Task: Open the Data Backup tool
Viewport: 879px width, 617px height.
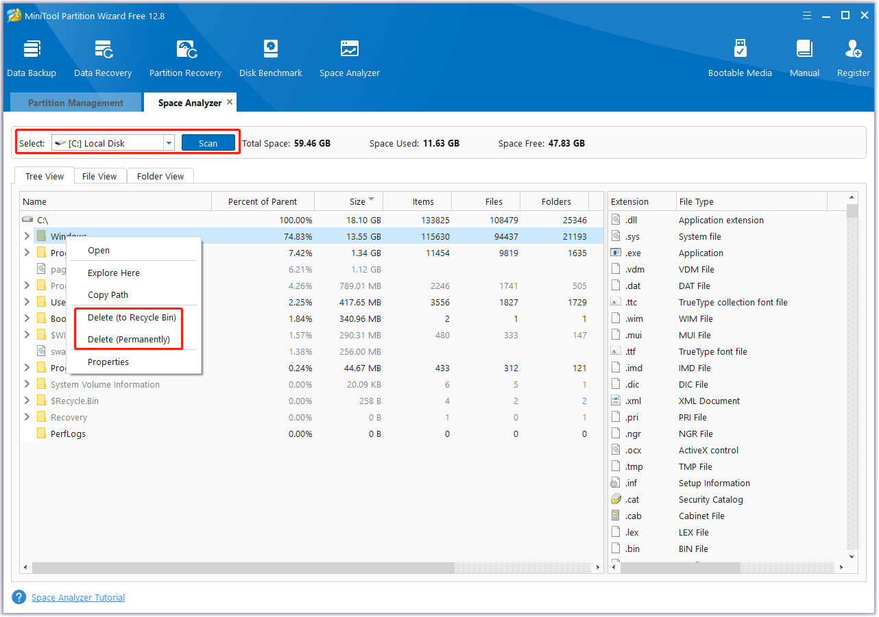Action: [32, 58]
